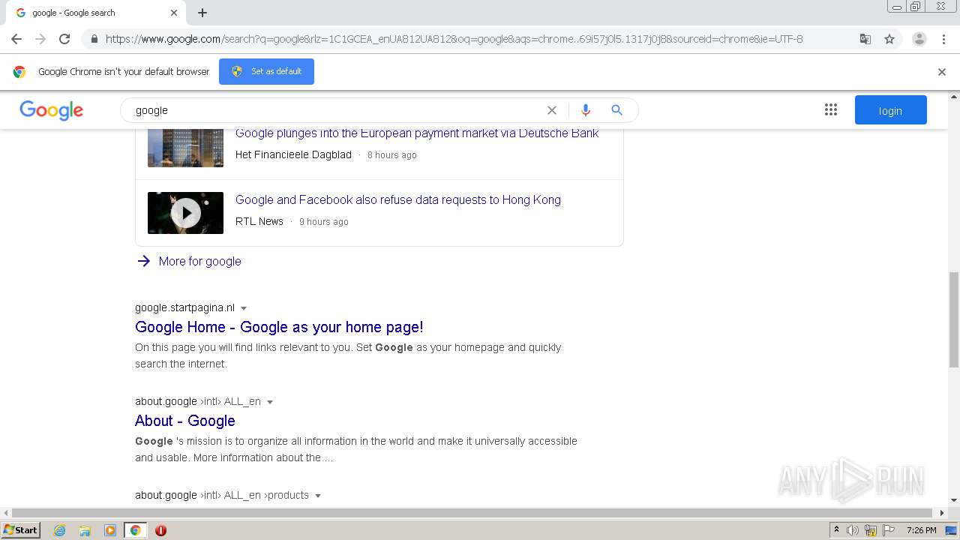Open the network tray icon

pos(871,530)
